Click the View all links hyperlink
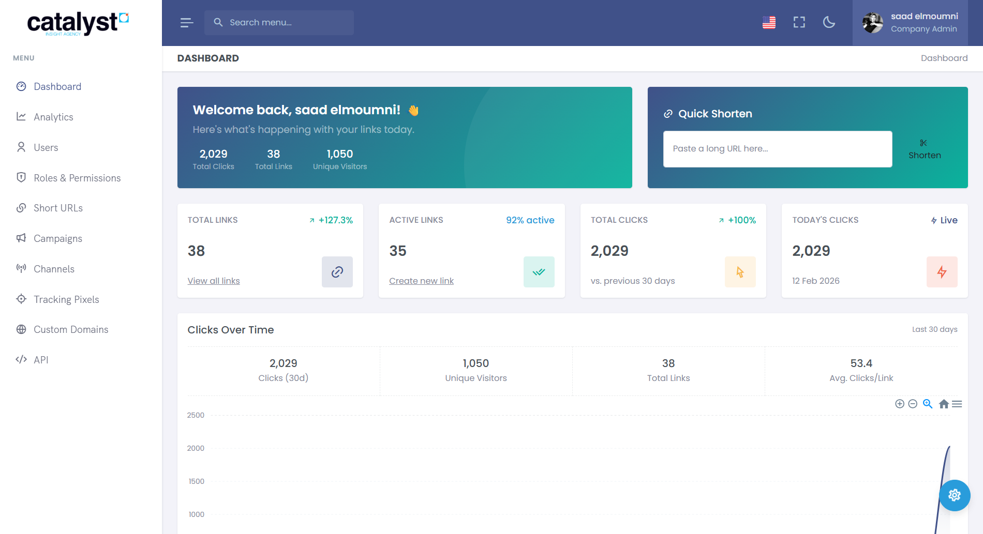The width and height of the screenshot is (983, 534). [213, 281]
